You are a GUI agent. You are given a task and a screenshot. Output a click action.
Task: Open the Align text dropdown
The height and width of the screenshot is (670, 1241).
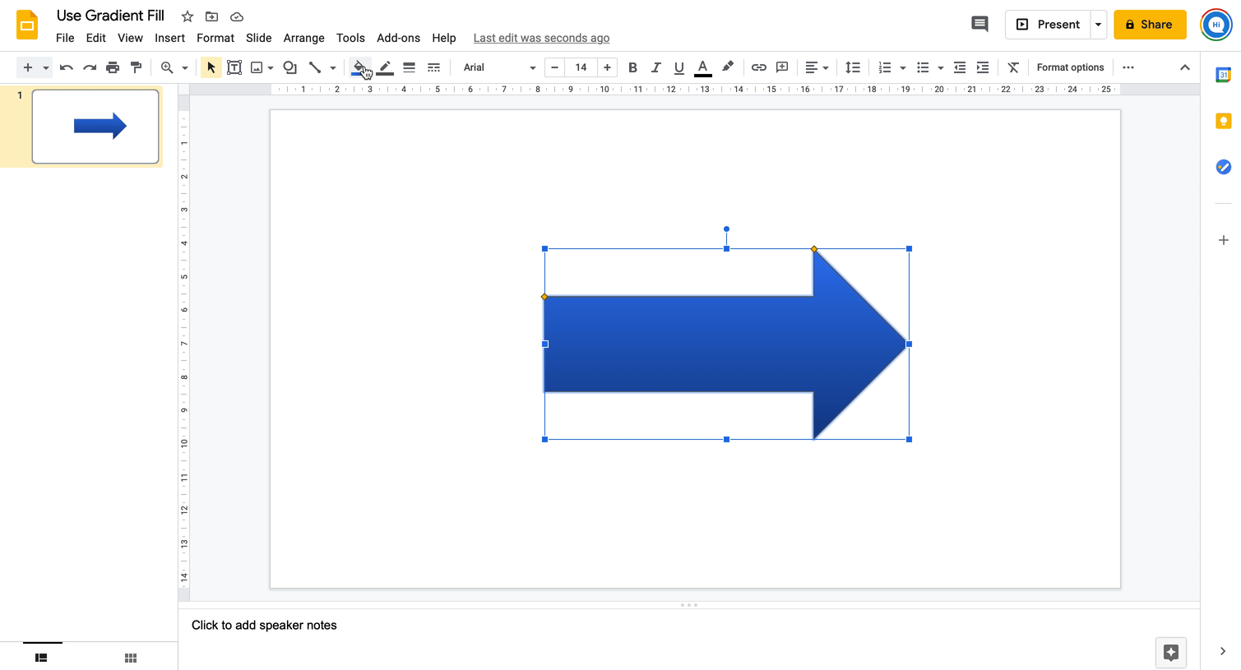[x=816, y=67]
